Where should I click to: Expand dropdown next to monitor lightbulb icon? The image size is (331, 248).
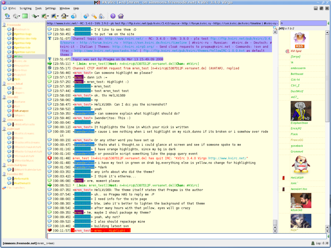pos(58,16)
